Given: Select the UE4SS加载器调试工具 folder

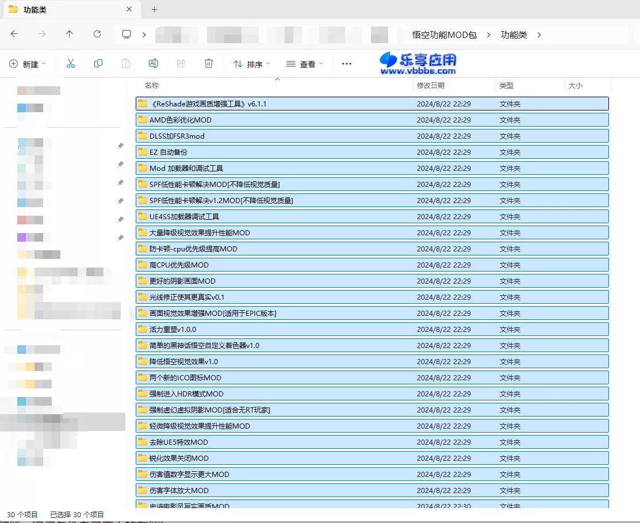Looking at the screenshot, I should pyautogui.click(x=184, y=217).
